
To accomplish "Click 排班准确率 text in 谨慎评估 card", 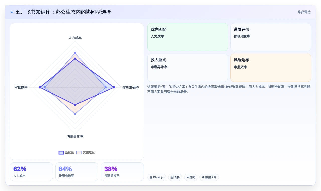I will click(x=242, y=36).
